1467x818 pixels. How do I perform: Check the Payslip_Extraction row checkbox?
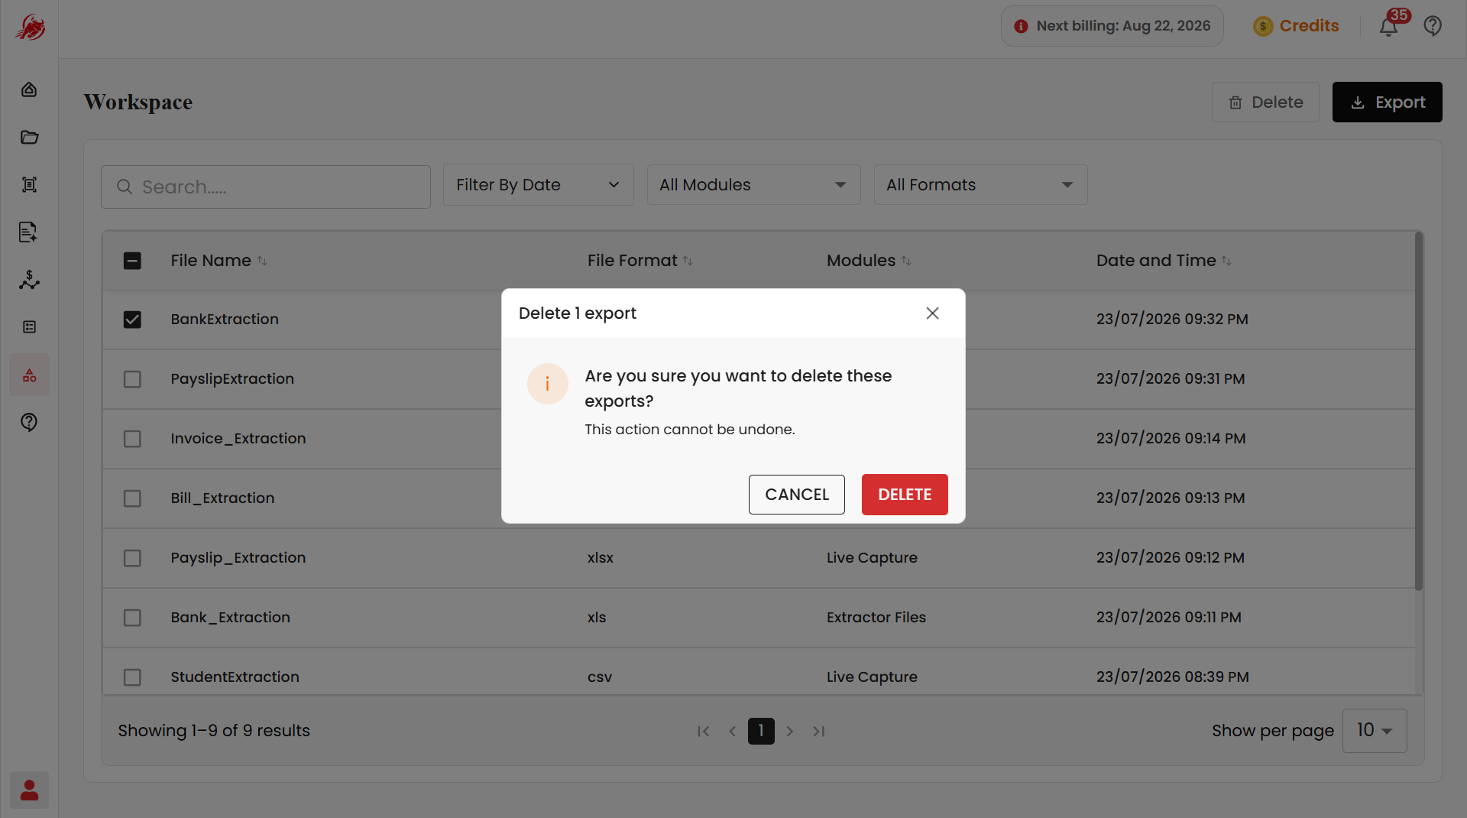pyautogui.click(x=132, y=558)
